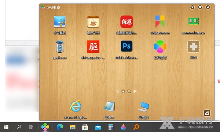This screenshot has width=220, height=132.
Task: Click the edit pencil button in title bar
Action: coord(208,7)
